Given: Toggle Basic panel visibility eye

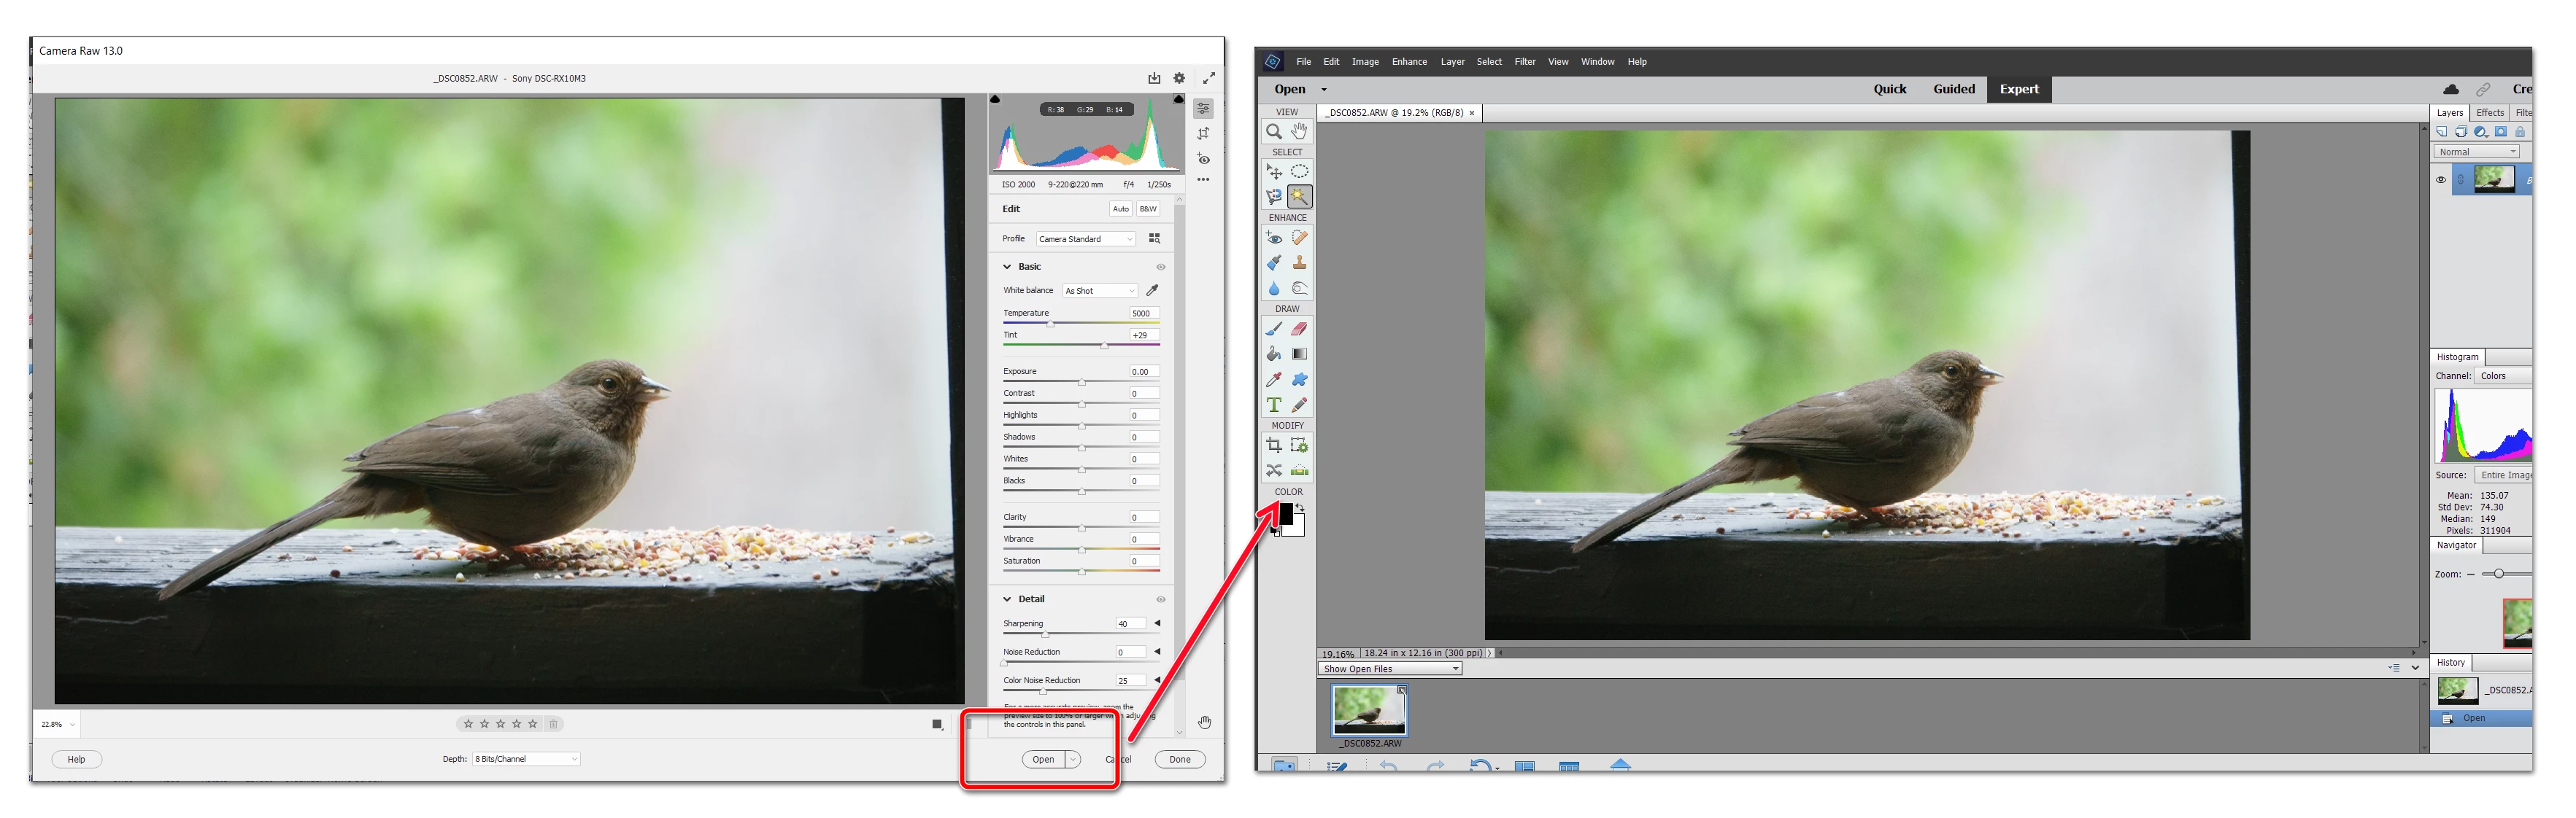Looking at the screenshot, I should 1160,267.
